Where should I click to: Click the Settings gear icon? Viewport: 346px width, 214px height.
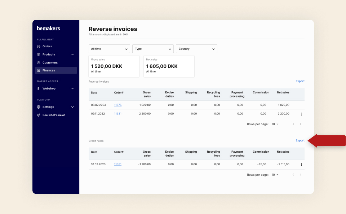39,107
